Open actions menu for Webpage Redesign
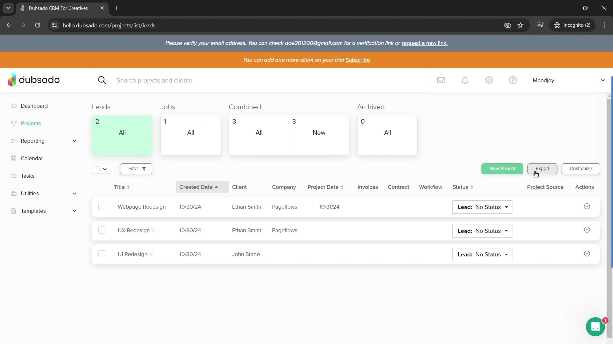 point(587,206)
